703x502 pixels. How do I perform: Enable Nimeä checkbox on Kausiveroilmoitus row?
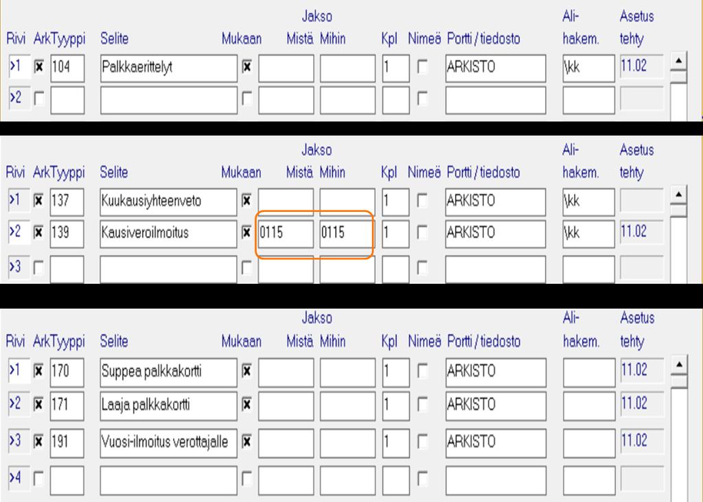[x=422, y=233]
